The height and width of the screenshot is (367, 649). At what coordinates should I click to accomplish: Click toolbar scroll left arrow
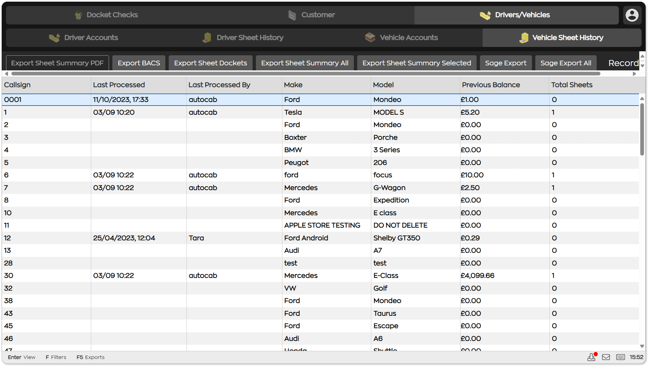(6, 74)
